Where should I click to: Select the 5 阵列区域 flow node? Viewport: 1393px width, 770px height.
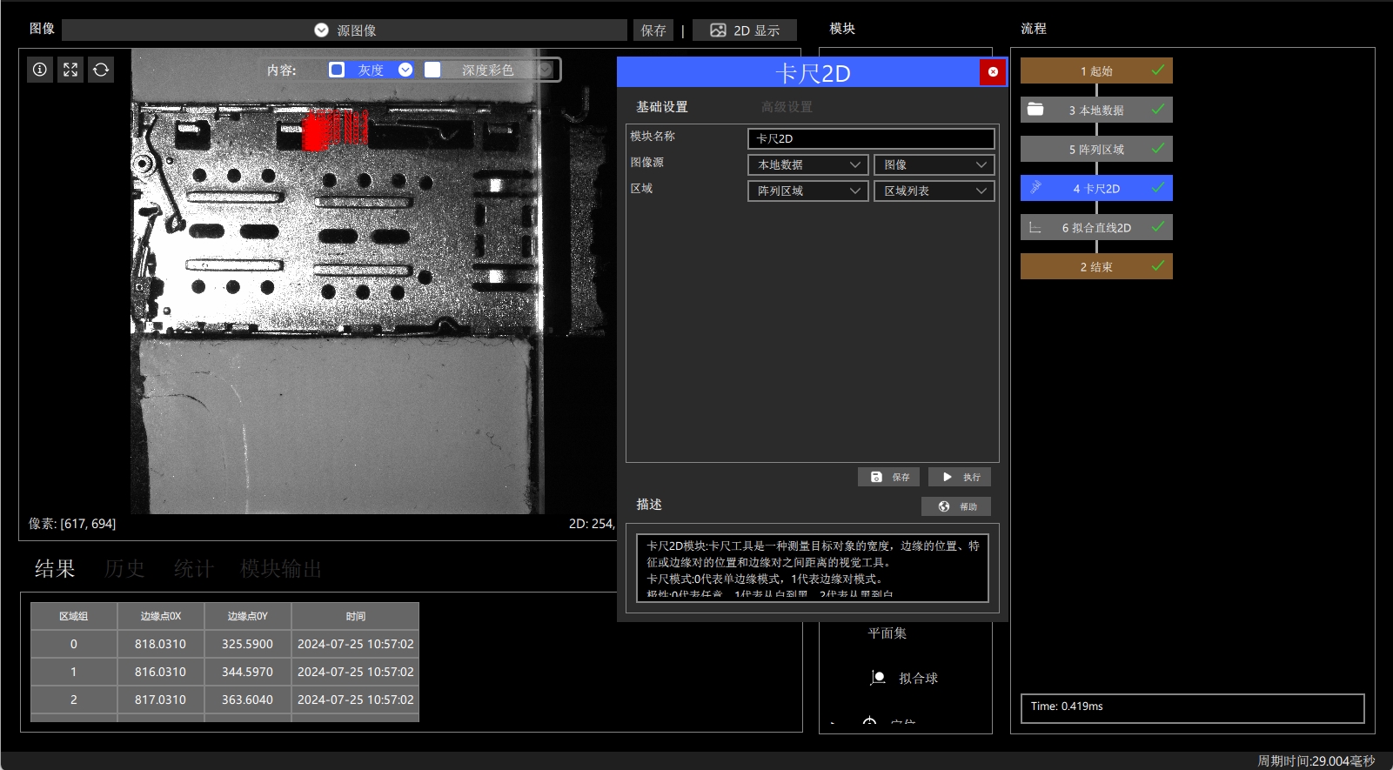1096,149
